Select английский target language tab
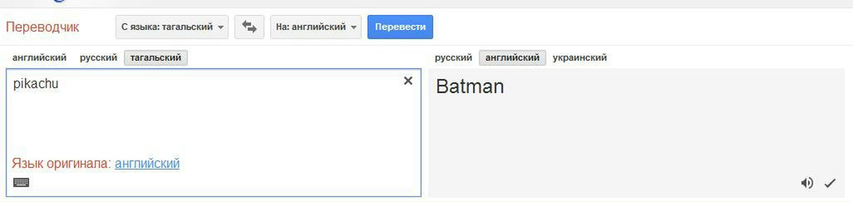 512,58
